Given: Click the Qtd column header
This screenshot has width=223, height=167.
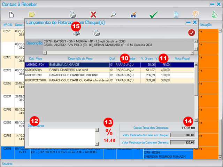Looking at the screenshot, I should [112, 58].
